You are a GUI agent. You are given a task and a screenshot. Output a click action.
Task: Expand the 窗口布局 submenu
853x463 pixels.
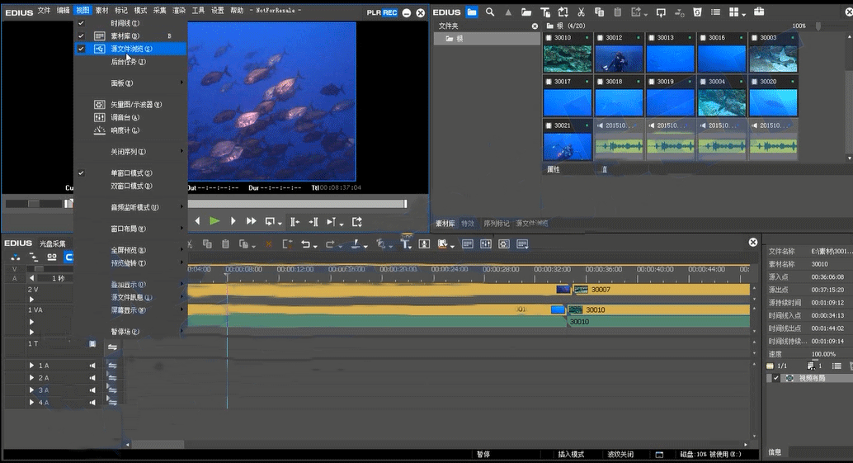click(x=128, y=229)
